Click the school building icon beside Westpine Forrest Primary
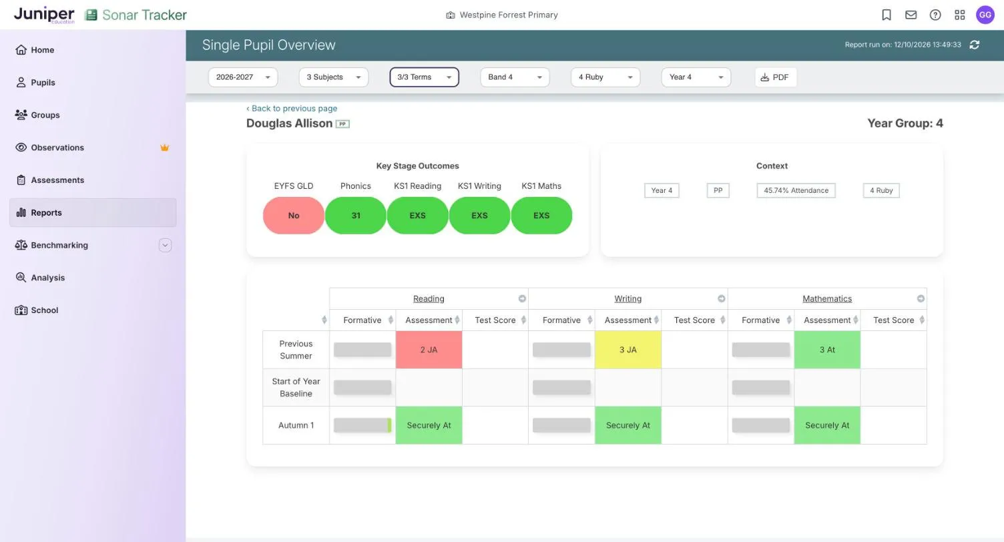This screenshot has height=542, width=1004. pos(451,15)
